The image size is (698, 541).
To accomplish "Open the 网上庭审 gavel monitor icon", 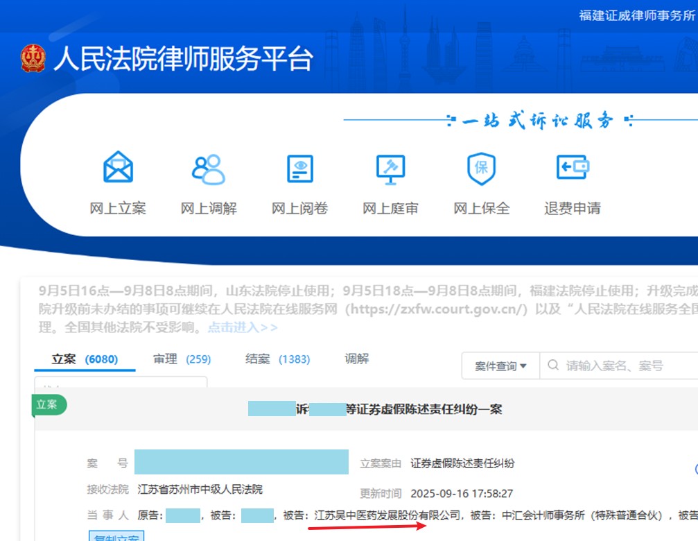I will point(390,169).
